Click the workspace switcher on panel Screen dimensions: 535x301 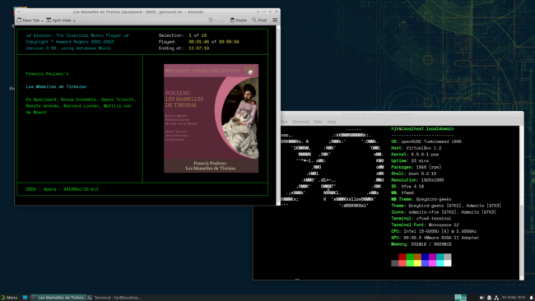coord(460,298)
